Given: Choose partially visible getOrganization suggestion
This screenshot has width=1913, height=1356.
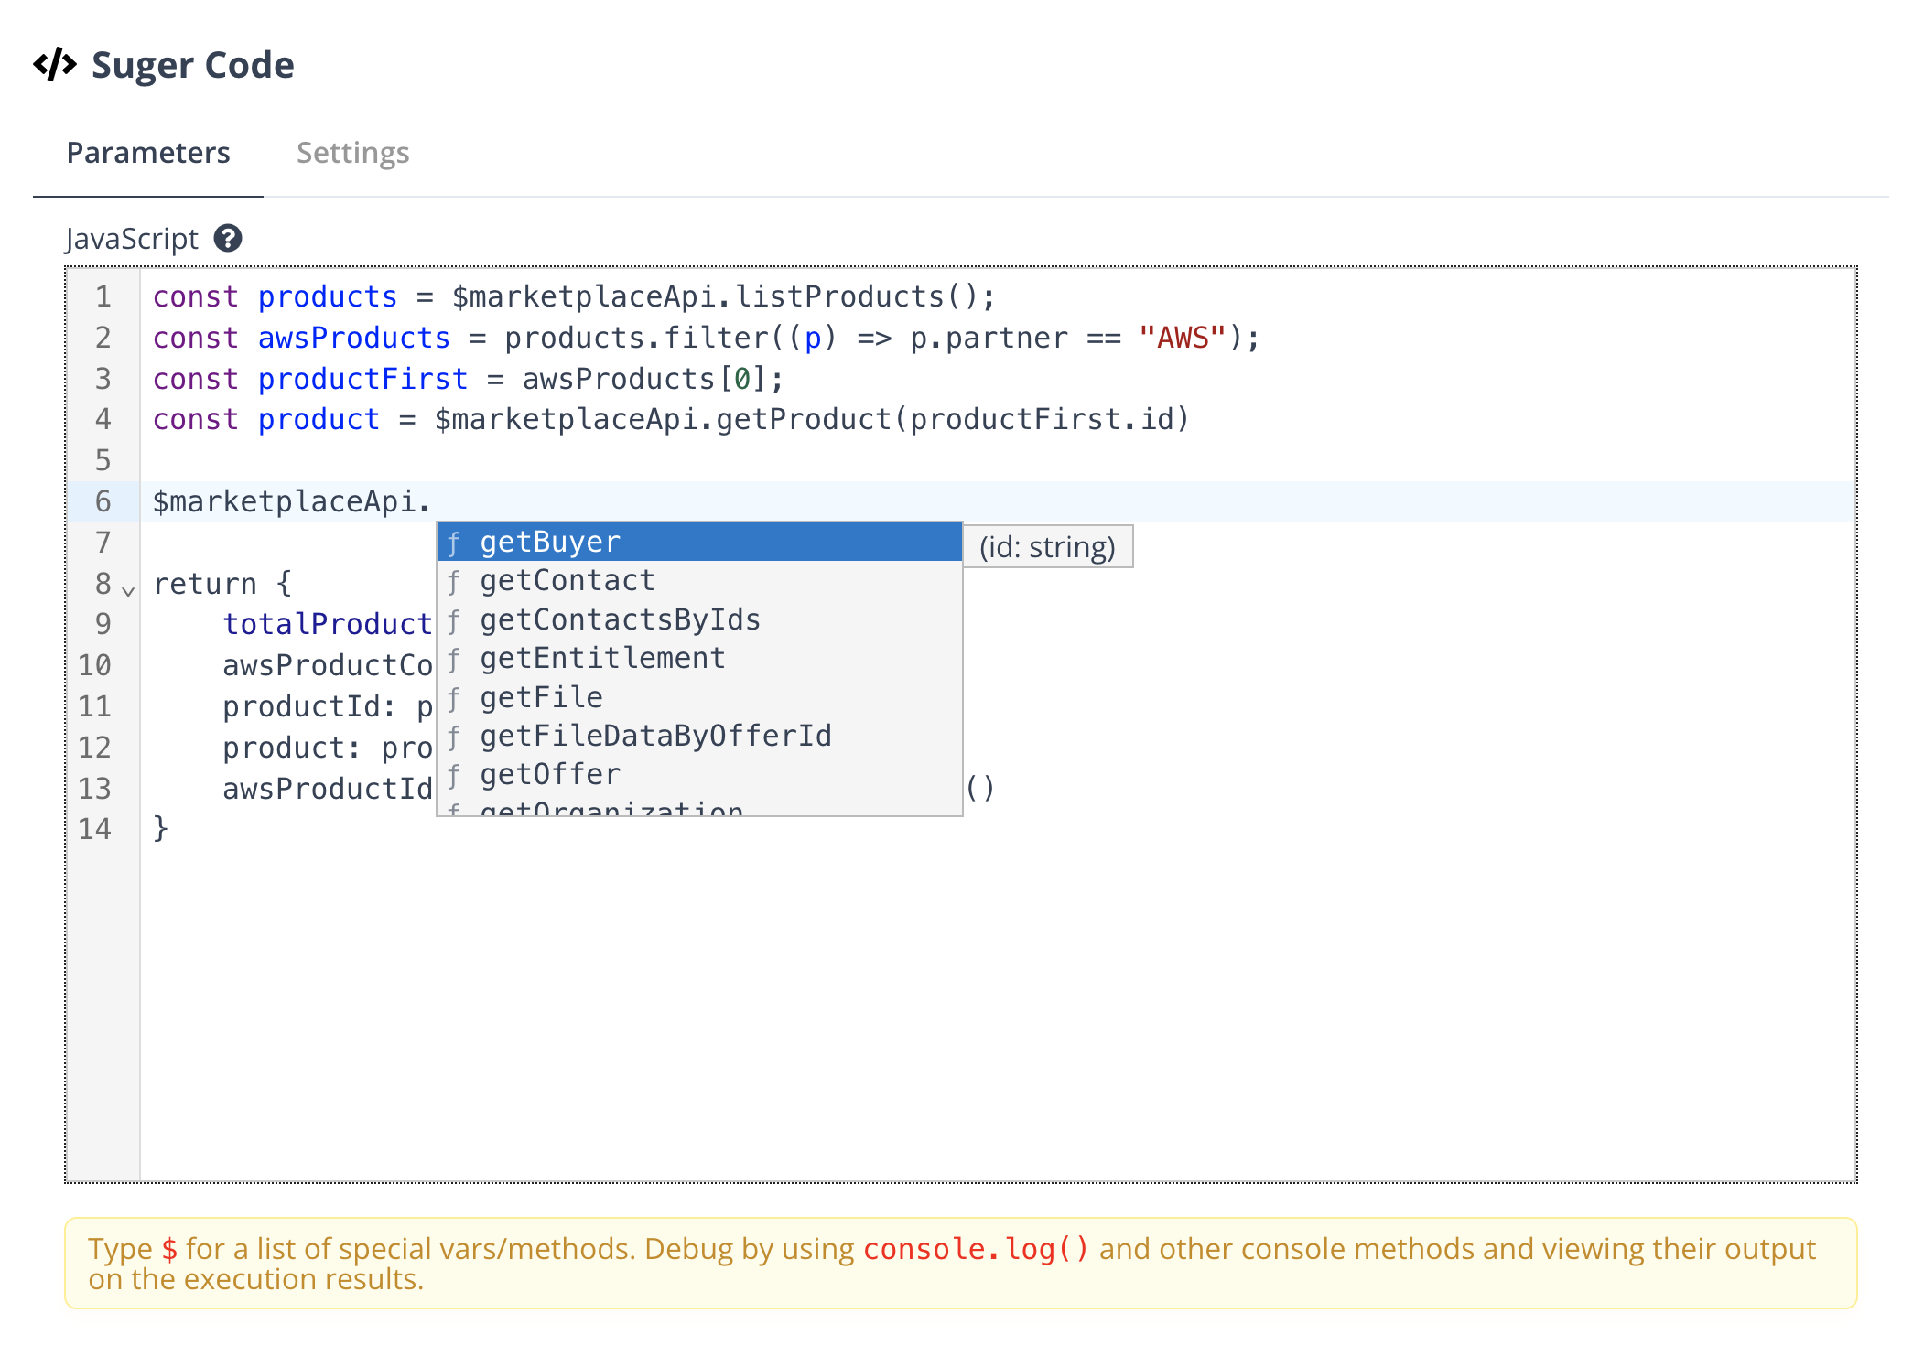Looking at the screenshot, I should [x=611, y=809].
